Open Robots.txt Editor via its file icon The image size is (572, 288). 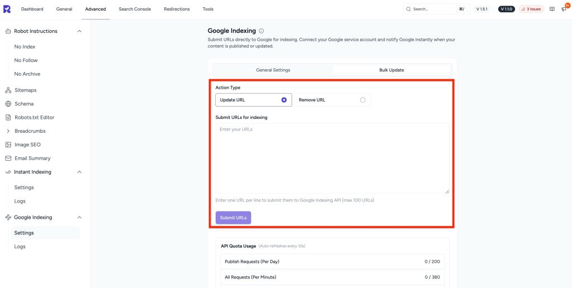[x=8, y=118]
